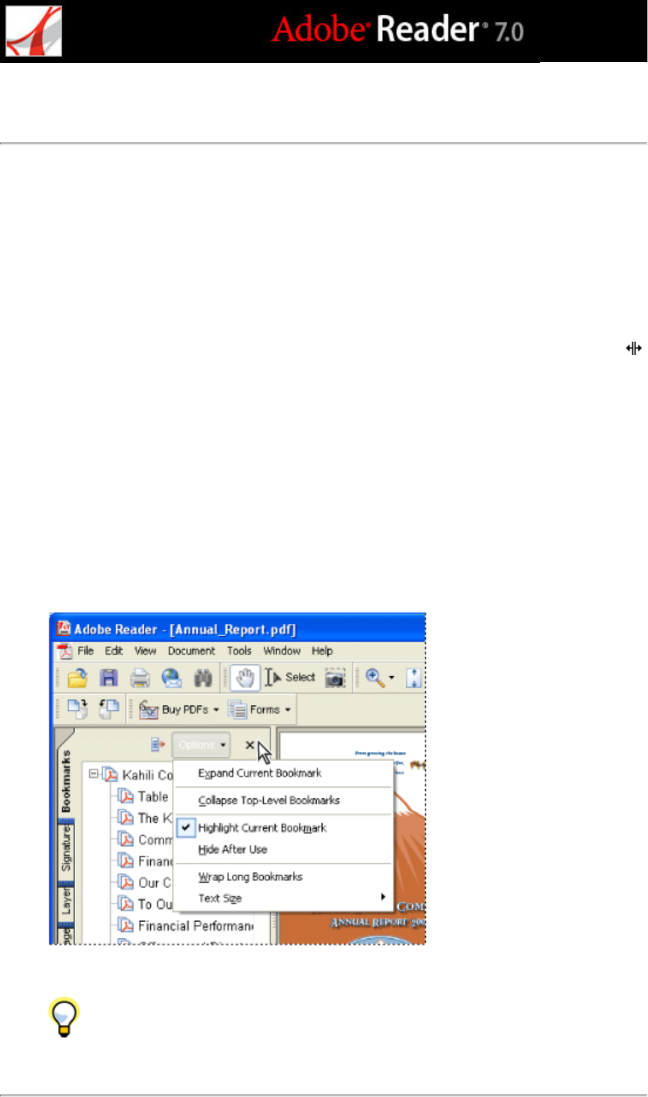This screenshot has height=1097, width=648.
Task: Click the Print toolbar icon
Action: pyautogui.click(x=140, y=678)
